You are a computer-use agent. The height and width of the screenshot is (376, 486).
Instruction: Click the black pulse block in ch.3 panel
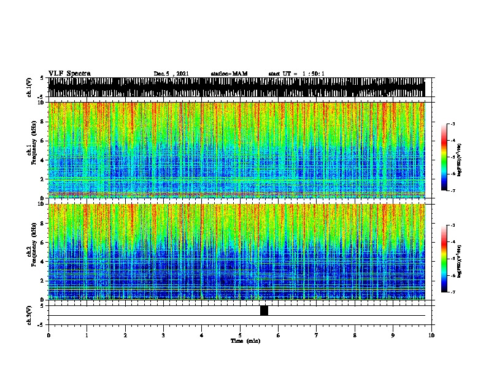(264, 310)
